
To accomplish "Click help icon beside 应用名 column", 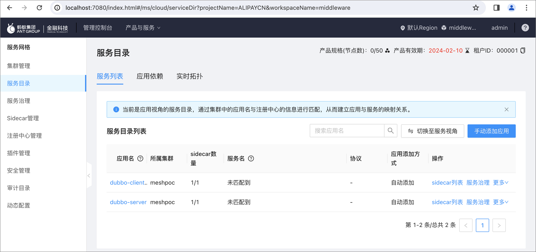I will [140, 158].
